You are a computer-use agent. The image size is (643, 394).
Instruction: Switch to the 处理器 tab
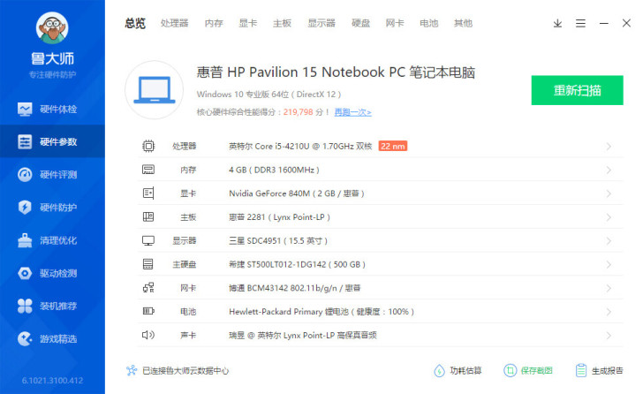click(x=174, y=23)
